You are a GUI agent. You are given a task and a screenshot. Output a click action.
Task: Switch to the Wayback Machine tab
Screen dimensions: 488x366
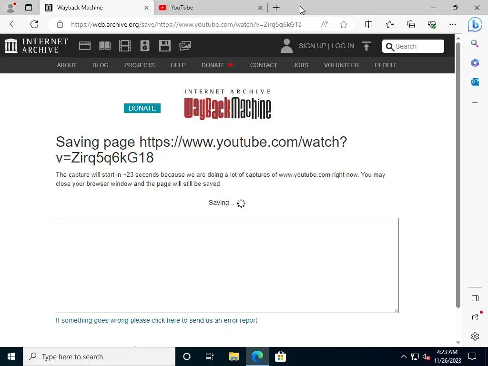click(x=96, y=8)
